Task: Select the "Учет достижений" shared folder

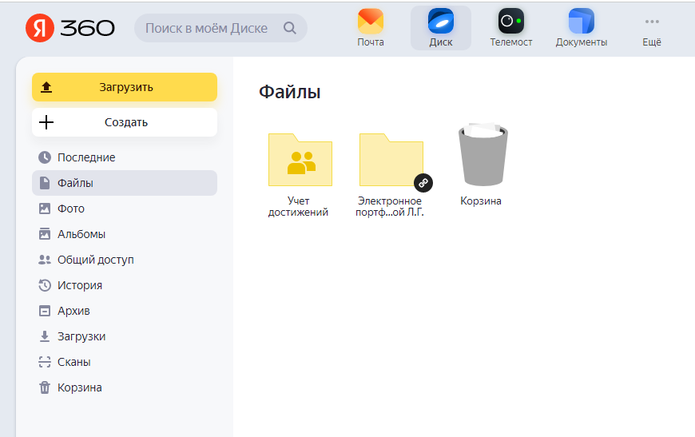Action: (300, 160)
